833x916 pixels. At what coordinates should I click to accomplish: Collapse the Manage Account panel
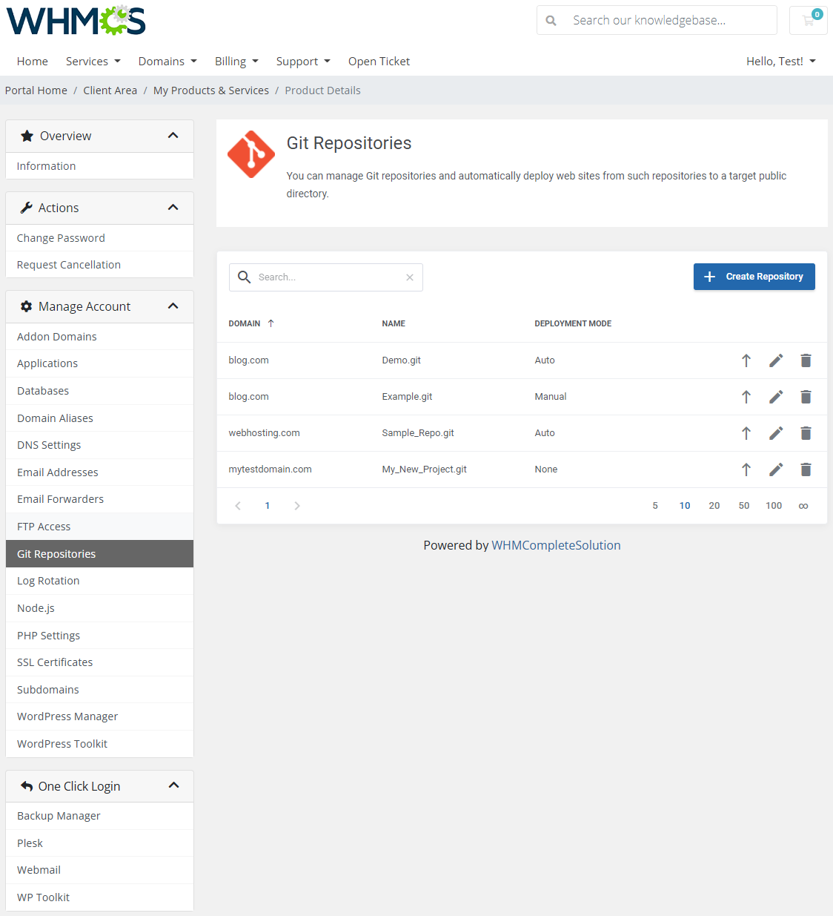click(173, 306)
